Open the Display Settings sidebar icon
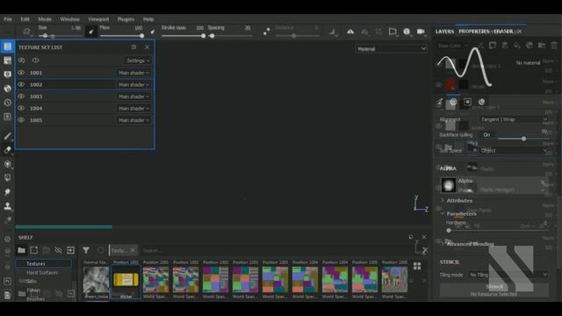This screenshot has height=316, width=562. point(7,75)
